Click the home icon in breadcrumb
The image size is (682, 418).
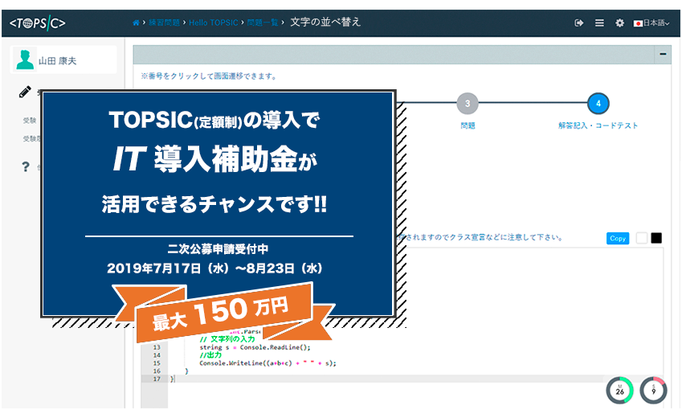[136, 23]
